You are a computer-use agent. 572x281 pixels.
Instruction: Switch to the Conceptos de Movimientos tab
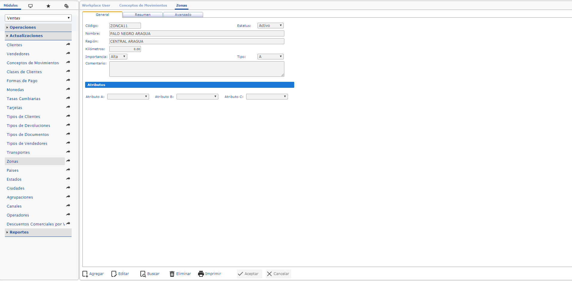(143, 5)
